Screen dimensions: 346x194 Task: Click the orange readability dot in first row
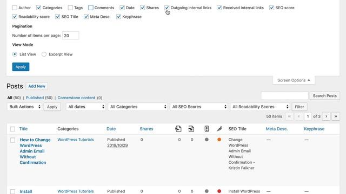[219, 140]
